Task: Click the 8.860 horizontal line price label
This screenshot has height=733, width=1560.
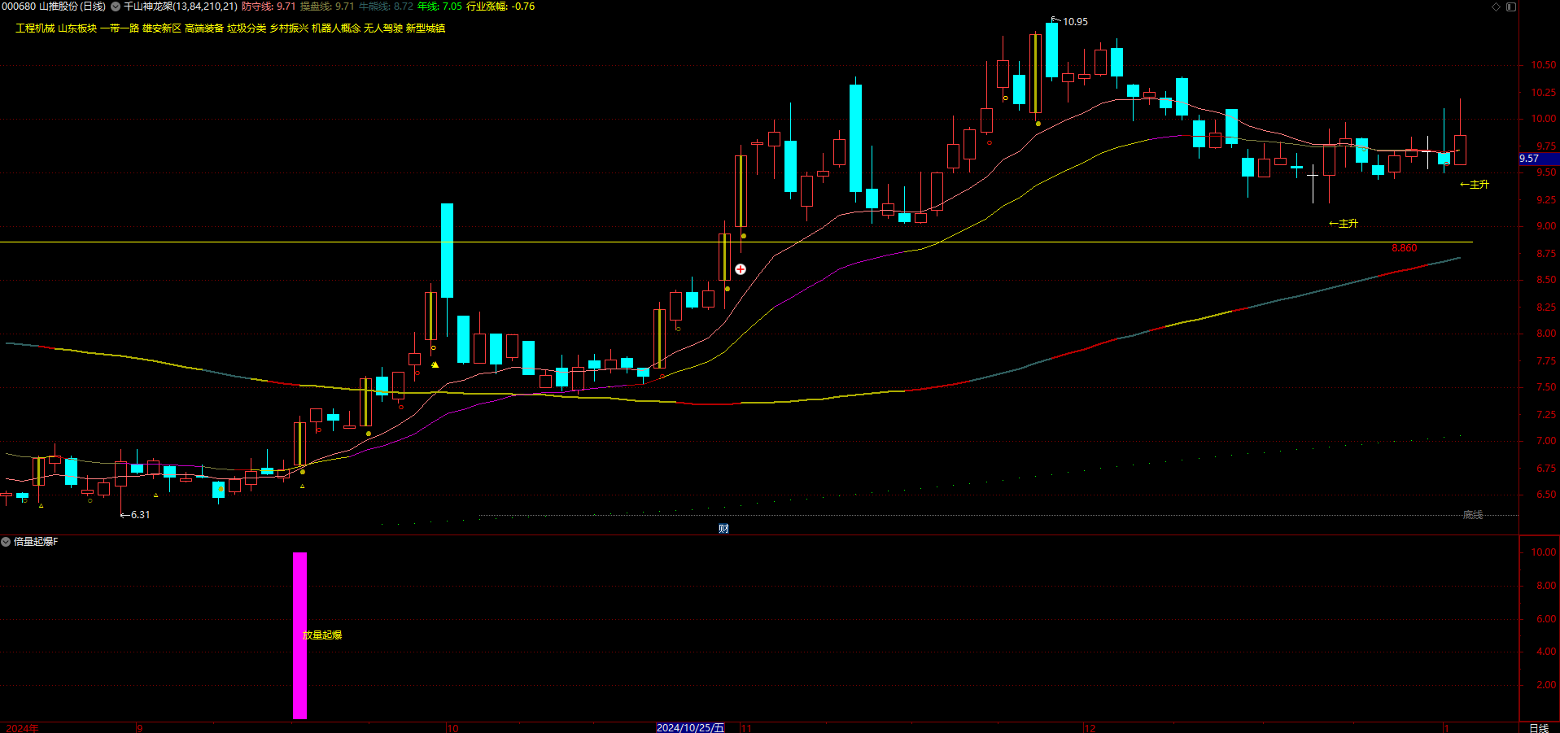Action: [x=1404, y=248]
